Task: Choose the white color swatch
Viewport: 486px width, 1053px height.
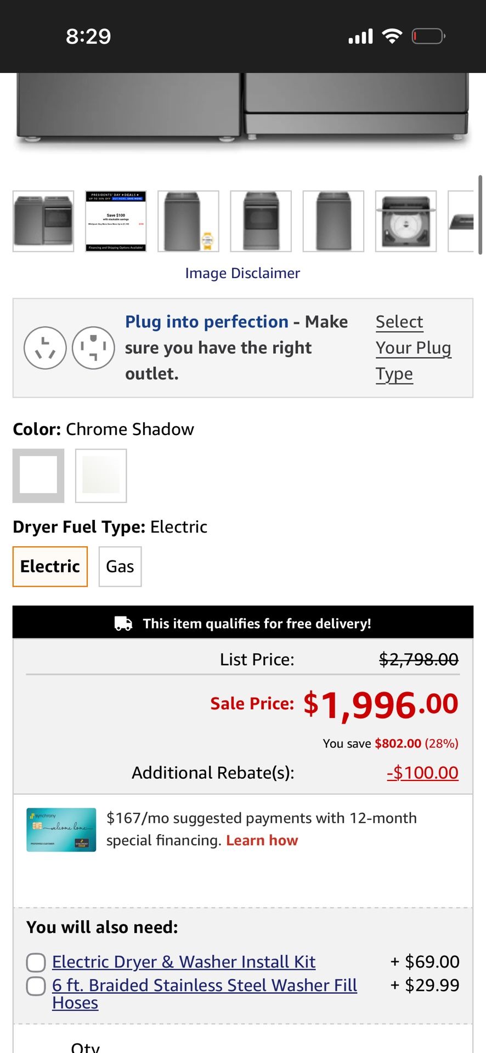Action: click(x=101, y=475)
